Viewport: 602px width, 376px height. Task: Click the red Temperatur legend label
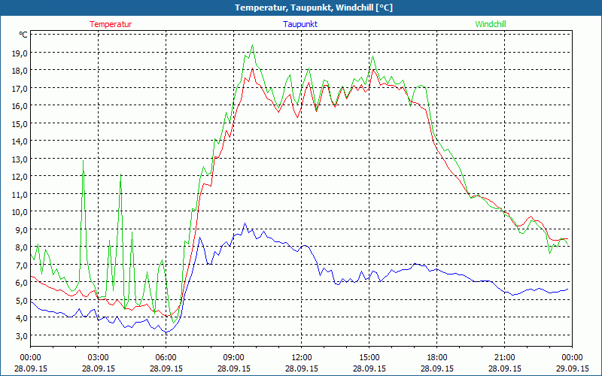tap(111, 24)
